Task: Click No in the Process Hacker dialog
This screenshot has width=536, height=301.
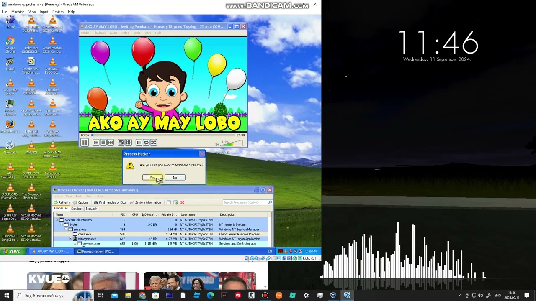Action: tap(175, 178)
